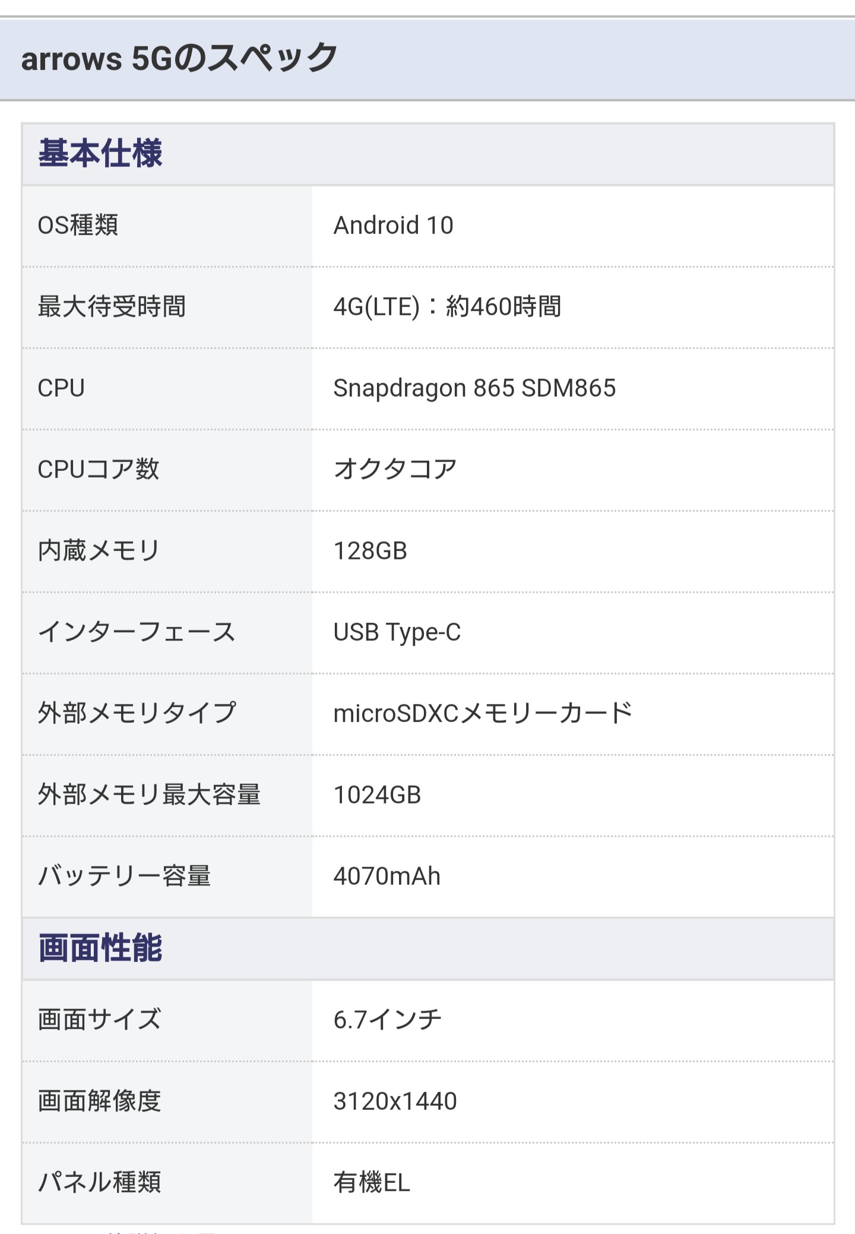Click the "Android 10" value
The width and height of the screenshot is (855, 1234).
393,226
